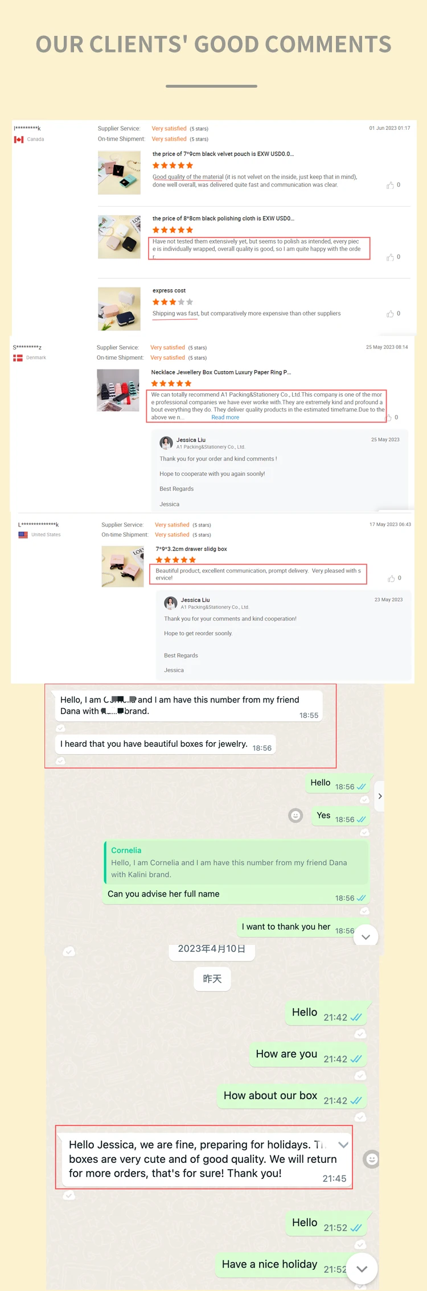Click the right arrow beside the Hello bubble
This screenshot has width=427, height=1291.
tap(380, 796)
